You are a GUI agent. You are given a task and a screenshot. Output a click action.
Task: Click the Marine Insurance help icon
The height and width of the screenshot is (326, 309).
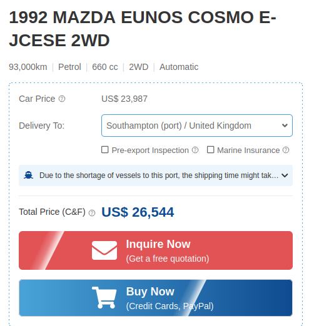286,150
